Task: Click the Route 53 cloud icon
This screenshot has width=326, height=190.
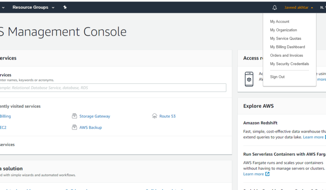Action: click(x=155, y=116)
